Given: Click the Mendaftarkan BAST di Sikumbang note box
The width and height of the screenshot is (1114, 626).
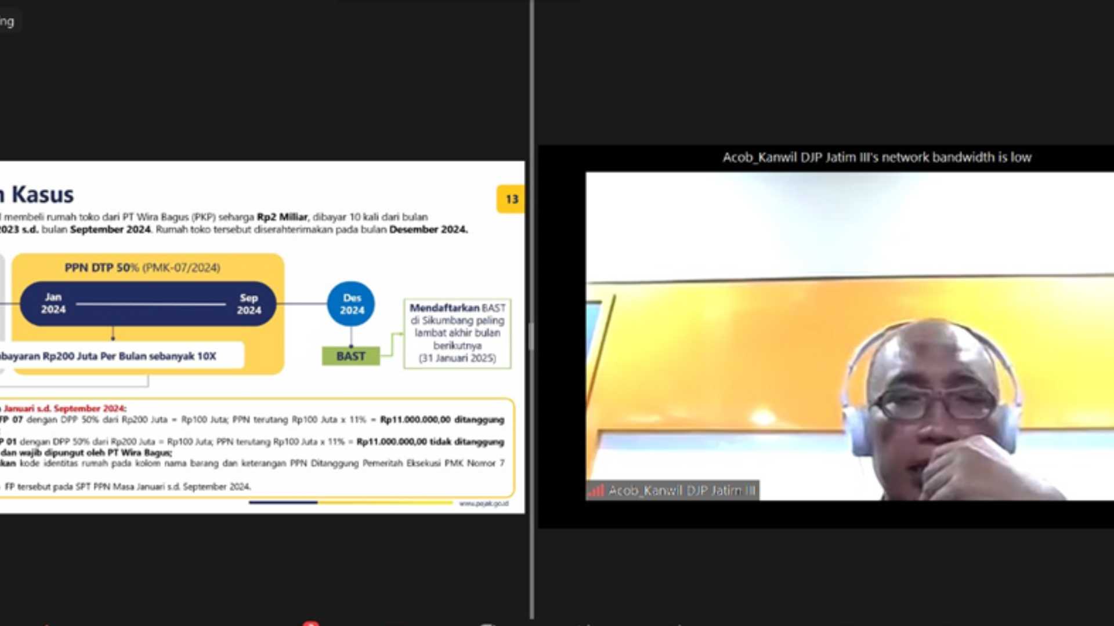Looking at the screenshot, I should tap(457, 333).
